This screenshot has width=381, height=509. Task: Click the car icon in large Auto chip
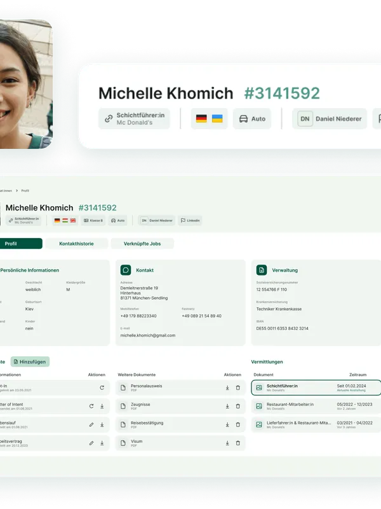coord(243,119)
